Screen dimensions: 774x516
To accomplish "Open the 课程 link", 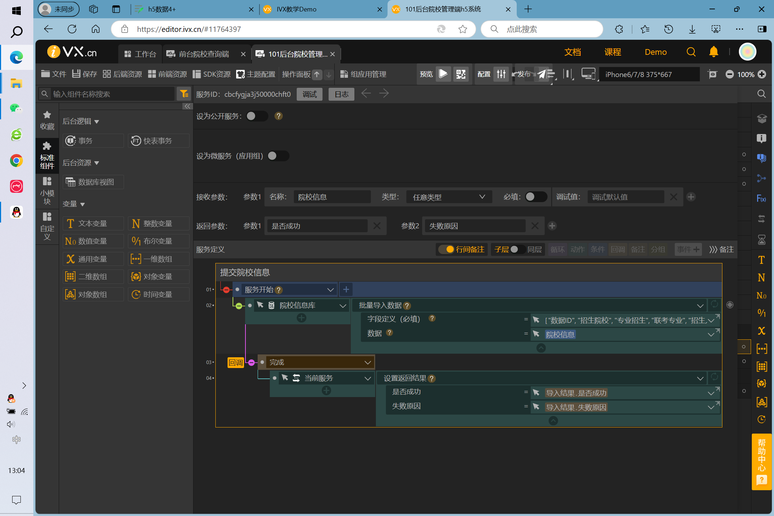I will (613, 52).
